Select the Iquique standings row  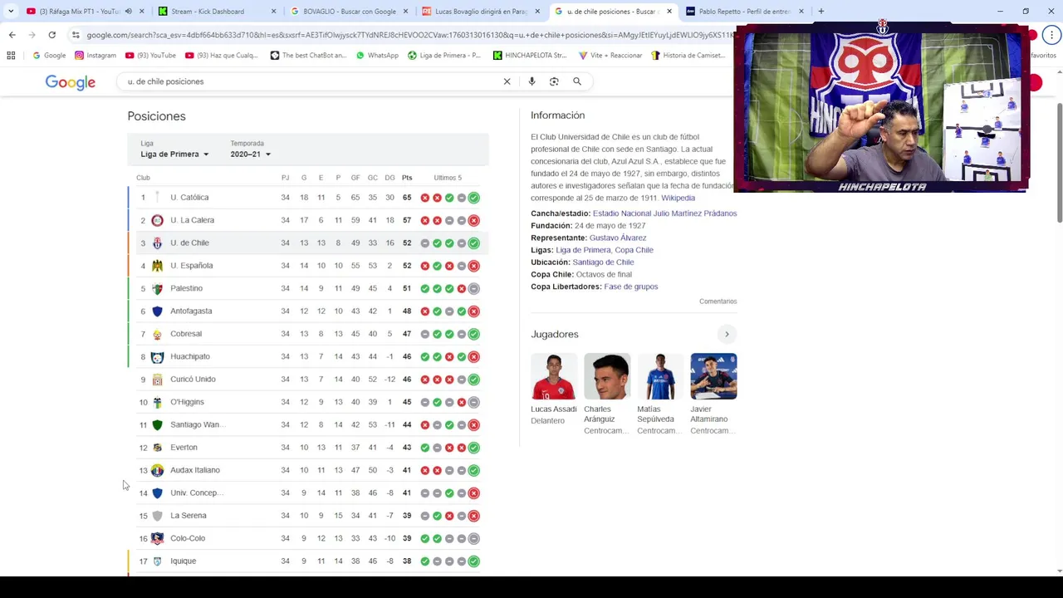pyautogui.click(x=309, y=561)
